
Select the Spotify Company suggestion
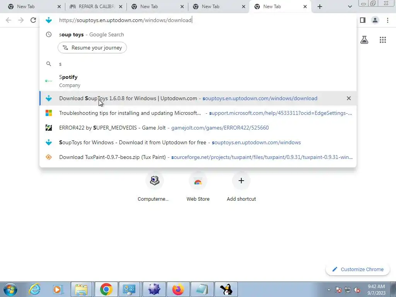(198, 81)
